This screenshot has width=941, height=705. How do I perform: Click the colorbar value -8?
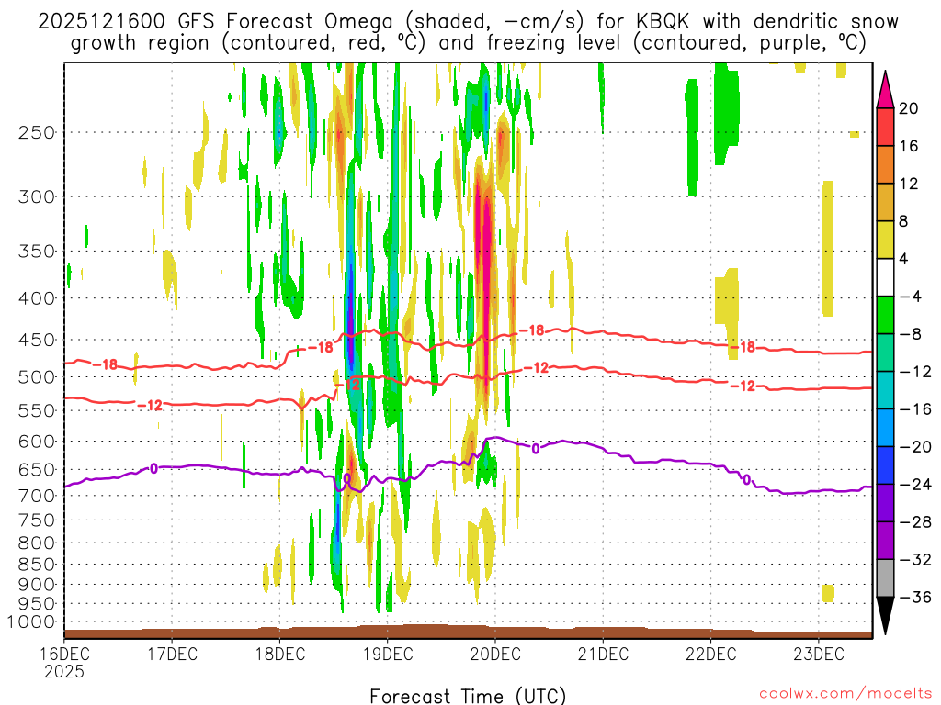coord(911,334)
